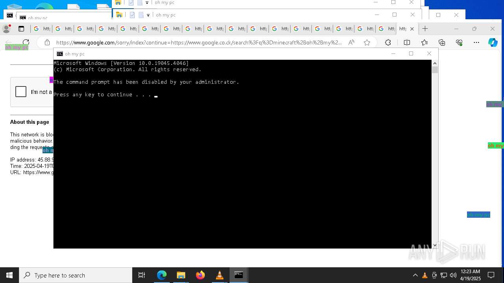Screen dimensions: 504x283
Task: Add this page to favorites star
Action: click(367, 42)
